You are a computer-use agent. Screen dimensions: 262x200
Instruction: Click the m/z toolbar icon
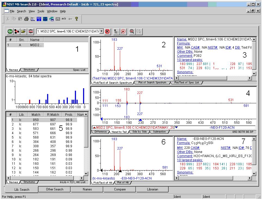click(x=64, y=19)
